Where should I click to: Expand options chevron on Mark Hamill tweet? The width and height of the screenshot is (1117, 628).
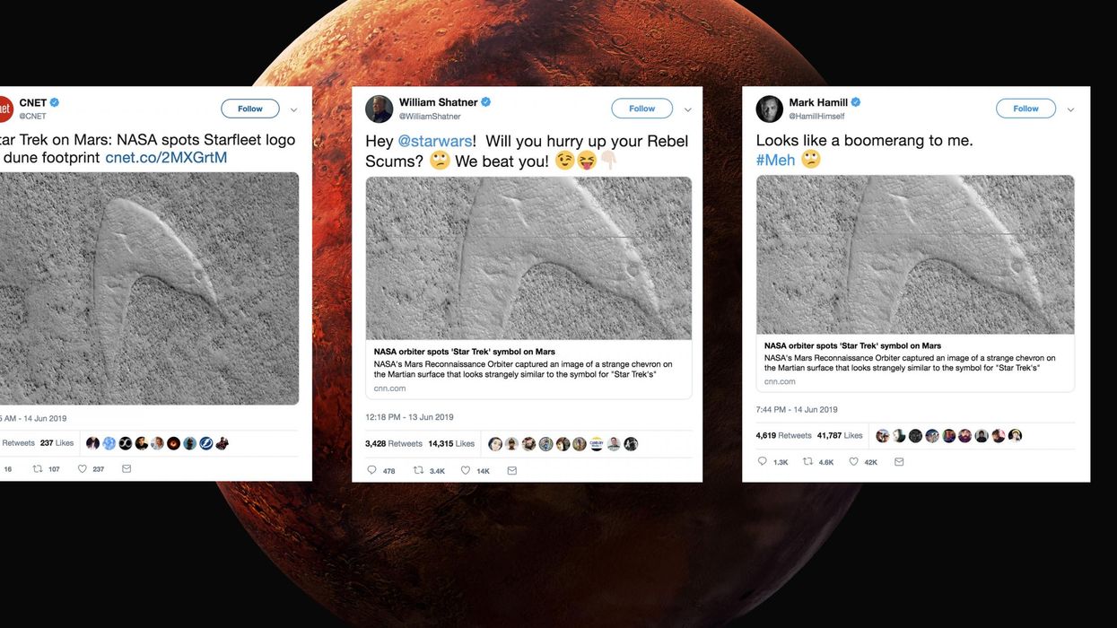1070,110
